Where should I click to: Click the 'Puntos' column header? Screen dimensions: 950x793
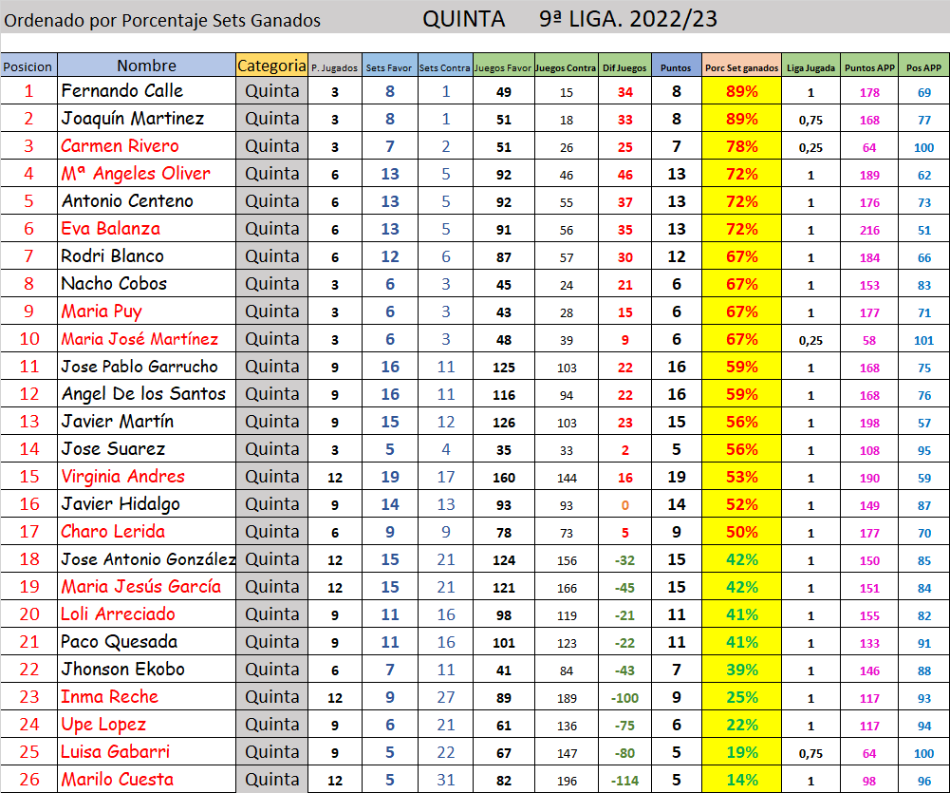tap(676, 66)
